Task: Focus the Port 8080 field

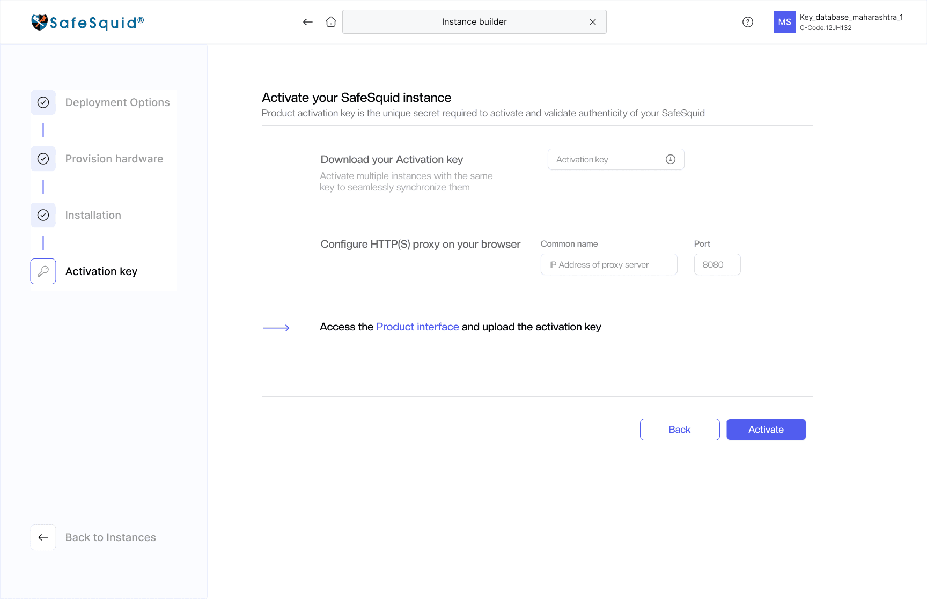Action: [x=717, y=264]
